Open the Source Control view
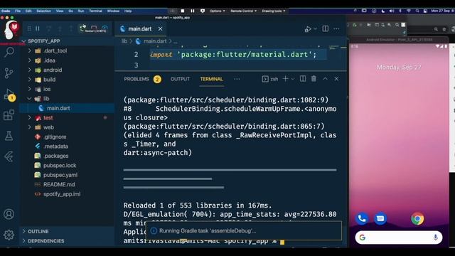This screenshot has height=256, width=455. 9,73
